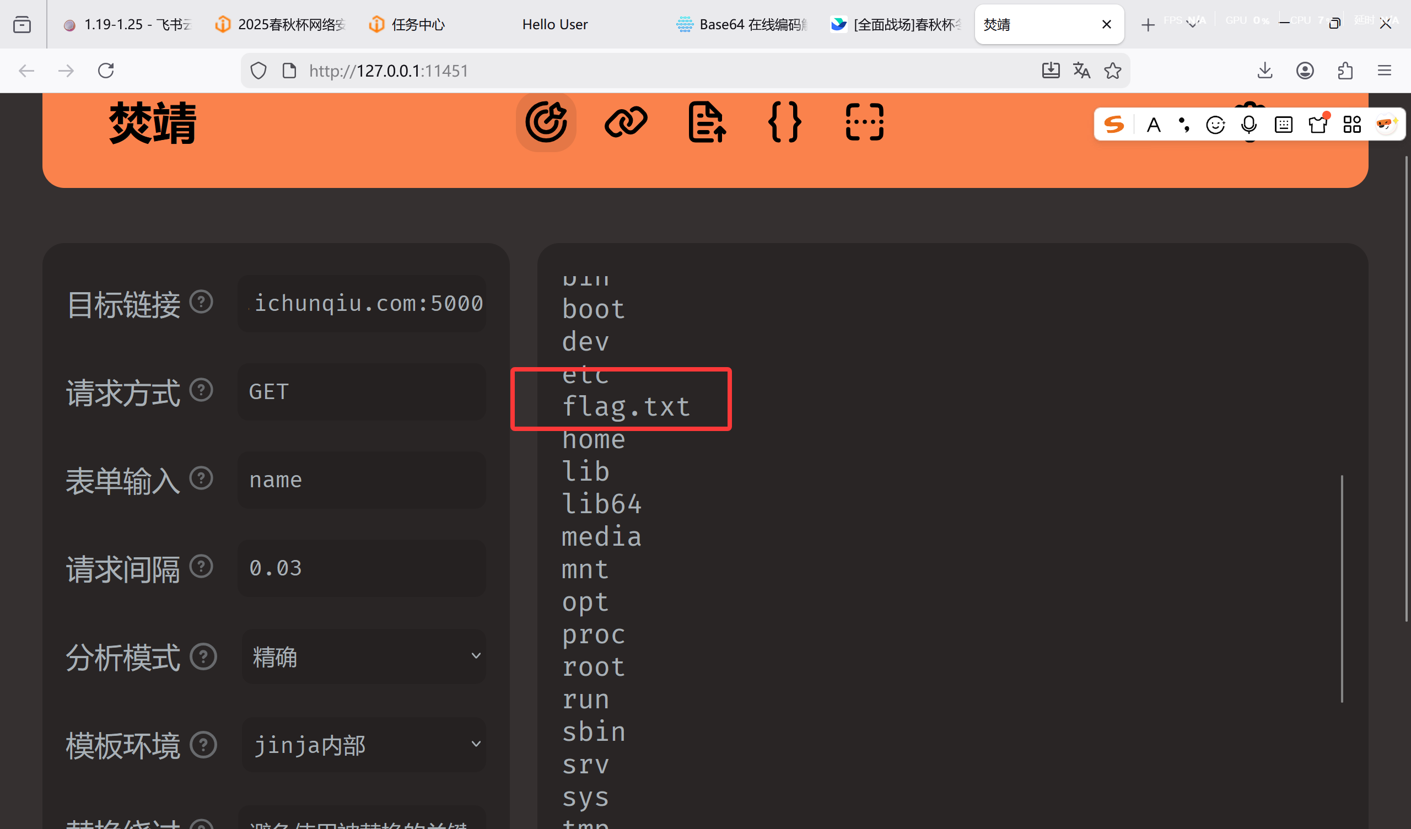1411x829 pixels.
Task: Expand the 分析模式 dropdown
Action: point(363,656)
